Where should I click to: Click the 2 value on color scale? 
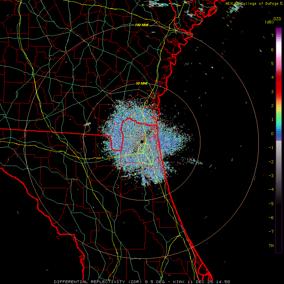coord(272,106)
